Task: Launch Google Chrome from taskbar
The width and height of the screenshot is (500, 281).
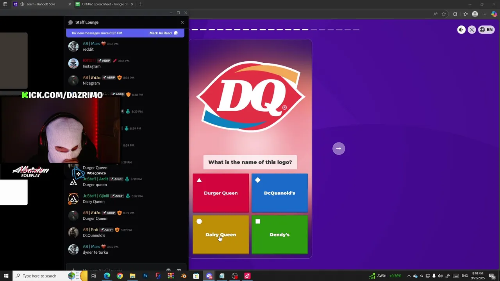Action: pos(120,276)
